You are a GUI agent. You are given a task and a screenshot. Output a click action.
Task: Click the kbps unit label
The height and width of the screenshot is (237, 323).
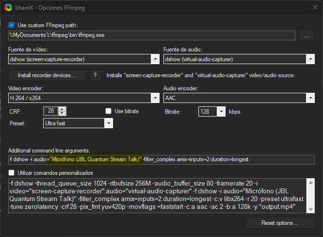pyautogui.click(x=235, y=112)
